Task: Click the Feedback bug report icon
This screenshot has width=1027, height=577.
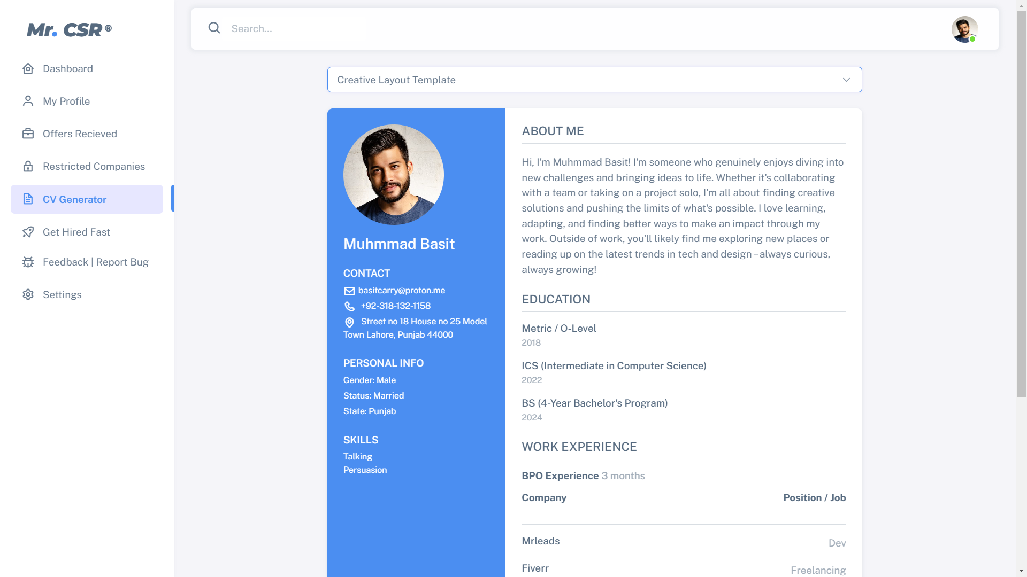Action: (x=28, y=262)
